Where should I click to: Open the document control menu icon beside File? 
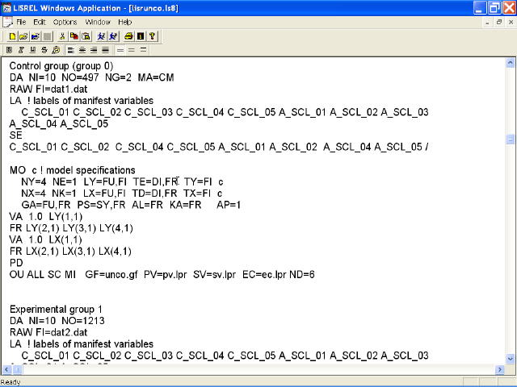(x=7, y=22)
